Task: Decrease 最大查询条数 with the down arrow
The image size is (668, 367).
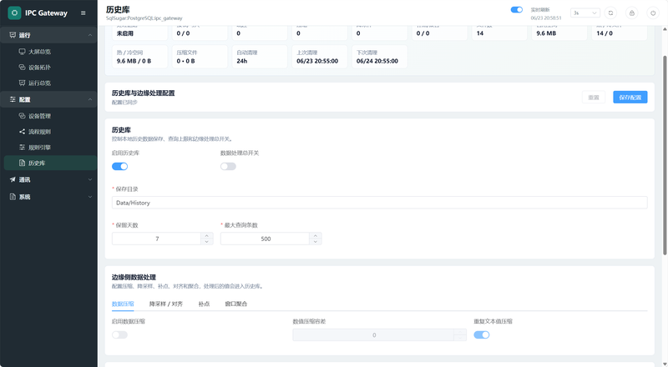Action: (316, 241)
